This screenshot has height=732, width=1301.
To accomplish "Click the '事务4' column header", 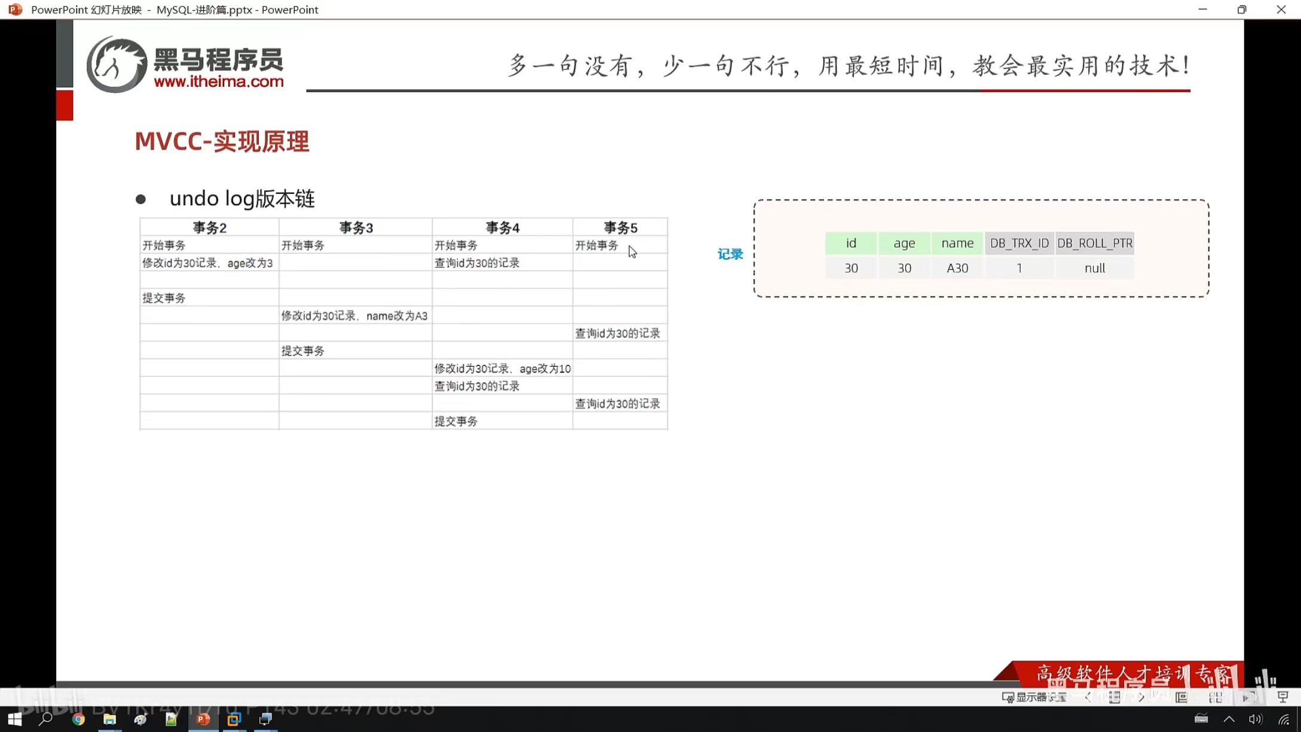I will click(x=502, y=227).
